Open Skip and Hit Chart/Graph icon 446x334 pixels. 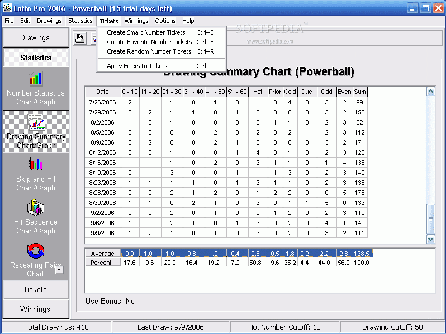36,164
